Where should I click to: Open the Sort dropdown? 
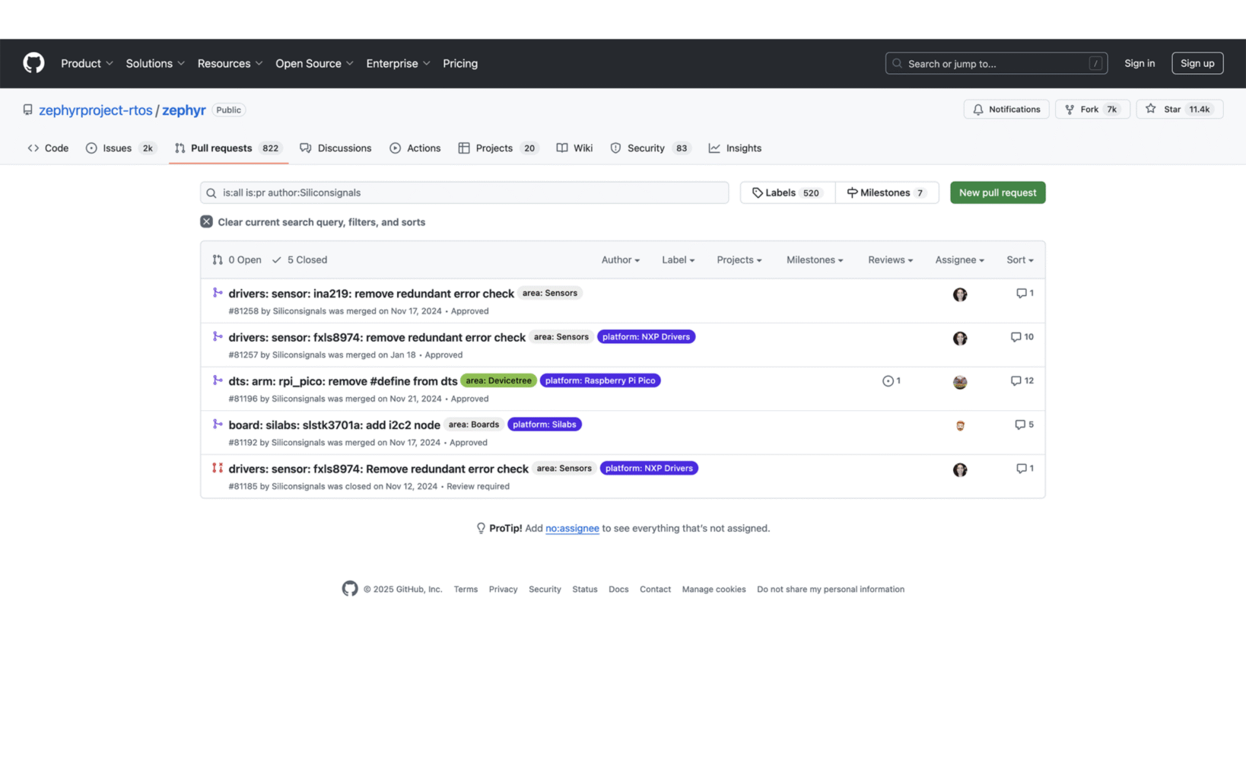(x=1019, y=260)
